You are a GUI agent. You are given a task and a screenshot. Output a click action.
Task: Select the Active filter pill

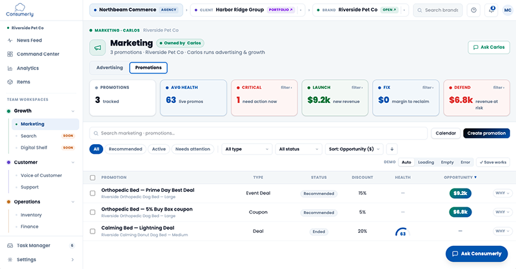coord(159,149)
